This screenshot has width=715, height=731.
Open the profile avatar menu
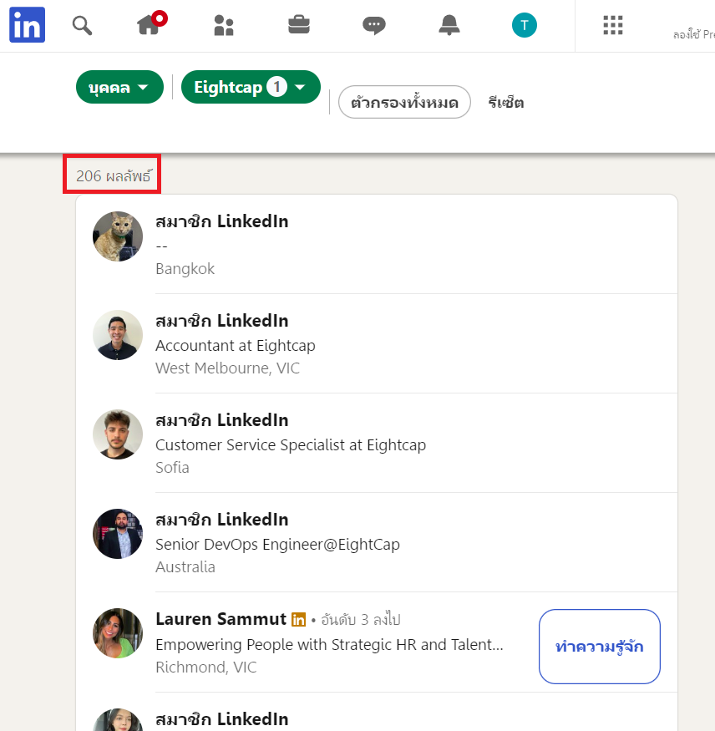[x=525, y=26]
